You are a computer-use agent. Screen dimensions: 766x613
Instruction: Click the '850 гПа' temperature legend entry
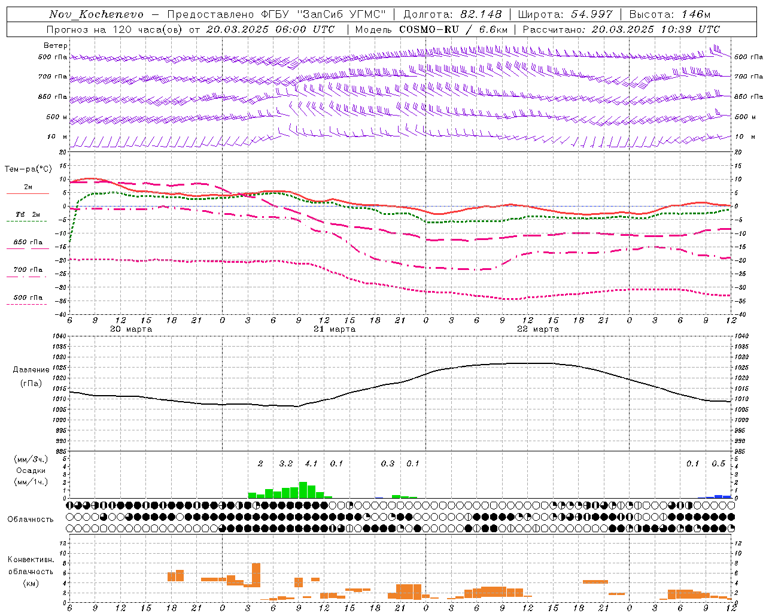click(28, 242)
